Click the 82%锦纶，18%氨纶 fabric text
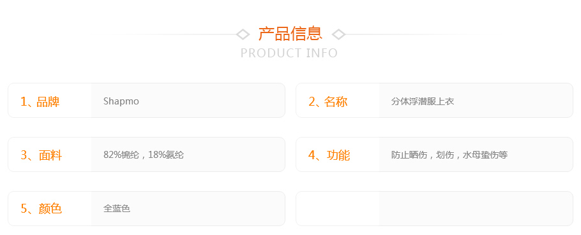 (144, 155)
